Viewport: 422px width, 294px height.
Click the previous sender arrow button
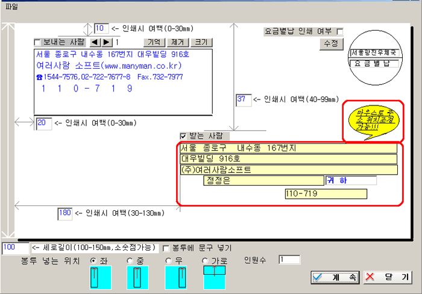click(x=95, y=42)
